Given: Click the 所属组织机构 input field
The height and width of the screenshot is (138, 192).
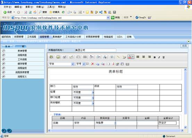Looking at the screenshot, I should coord(95,50).
